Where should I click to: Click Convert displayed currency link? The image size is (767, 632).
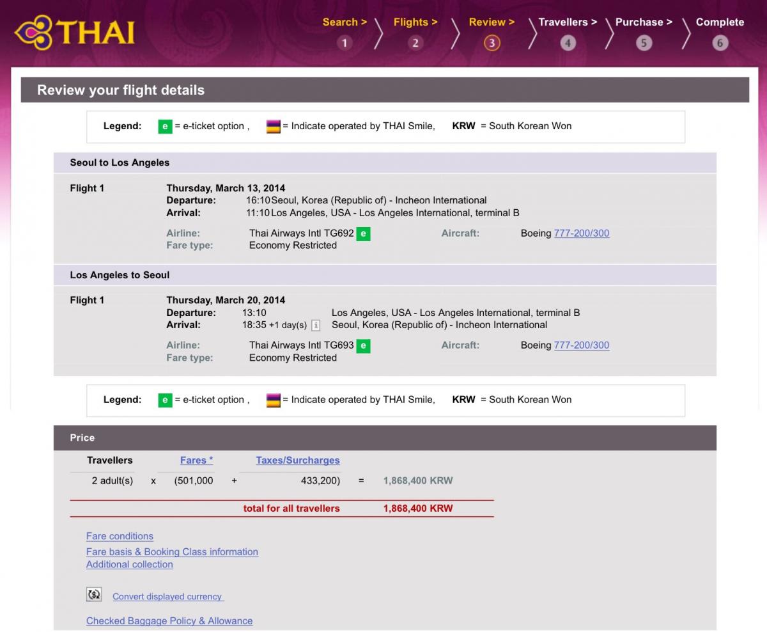coord(167,596)
